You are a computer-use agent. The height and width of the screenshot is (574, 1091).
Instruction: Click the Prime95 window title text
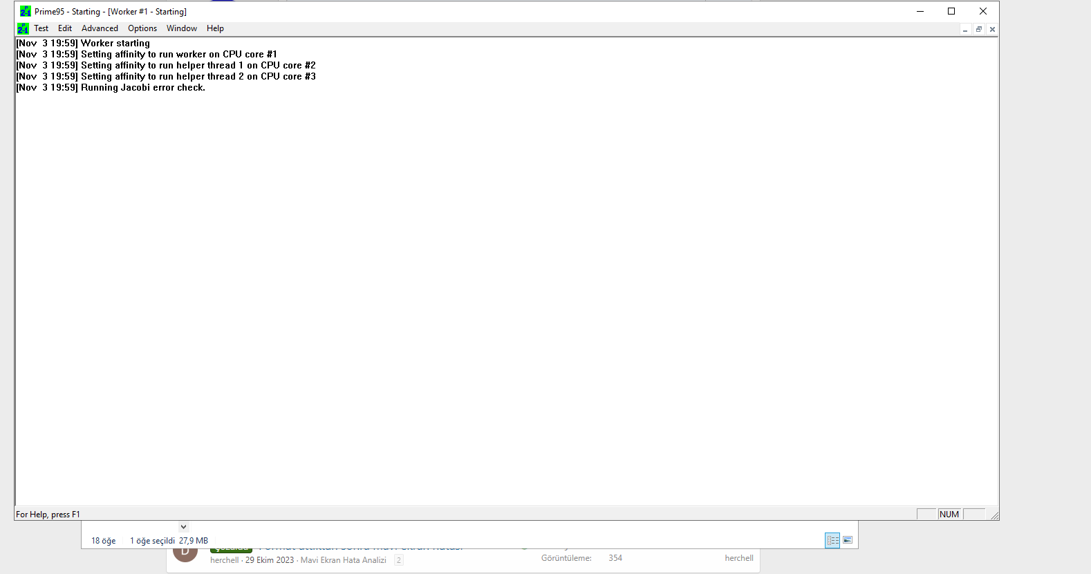click(111, 12)
